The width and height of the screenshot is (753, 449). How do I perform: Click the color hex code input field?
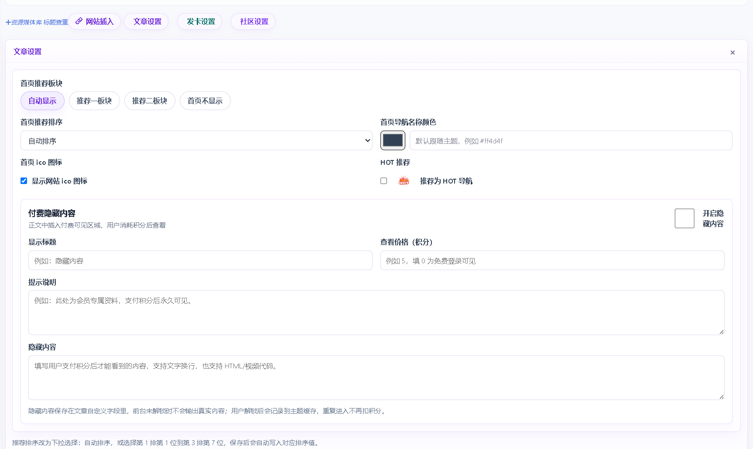pyautogui.click(x=571, y=140)
